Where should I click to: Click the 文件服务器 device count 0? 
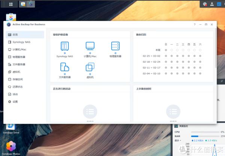65,74
